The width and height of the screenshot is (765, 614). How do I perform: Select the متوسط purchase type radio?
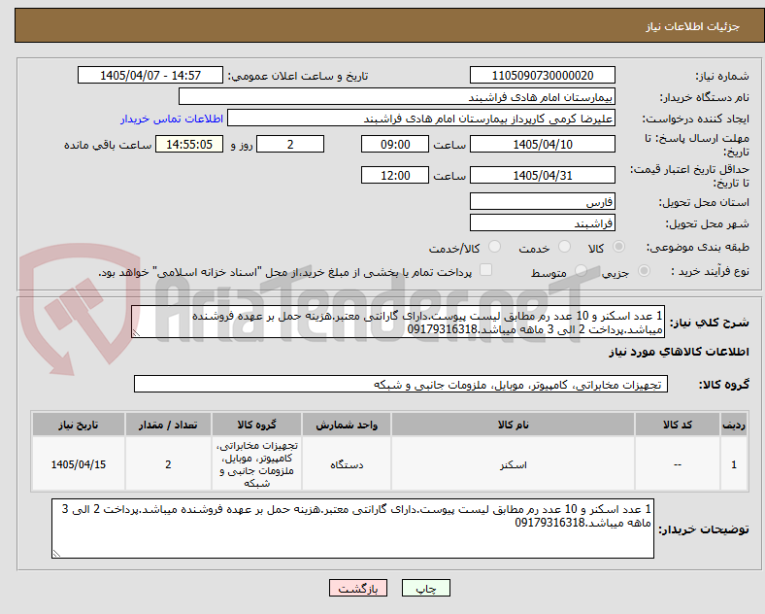tap(581, 271)
